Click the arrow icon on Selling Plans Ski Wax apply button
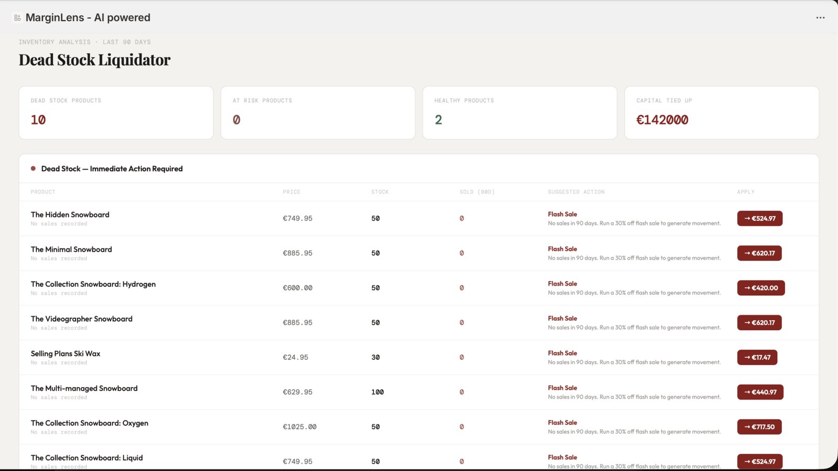This screenshot has height=471, width=838. 746,357
